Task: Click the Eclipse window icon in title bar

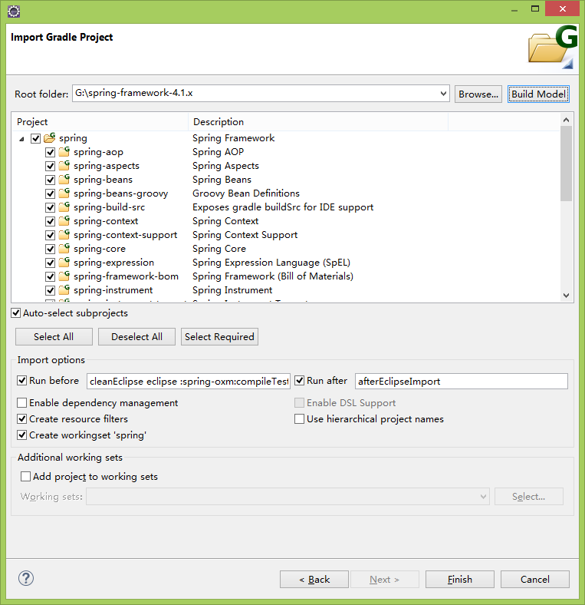Action: coord(14,12)
